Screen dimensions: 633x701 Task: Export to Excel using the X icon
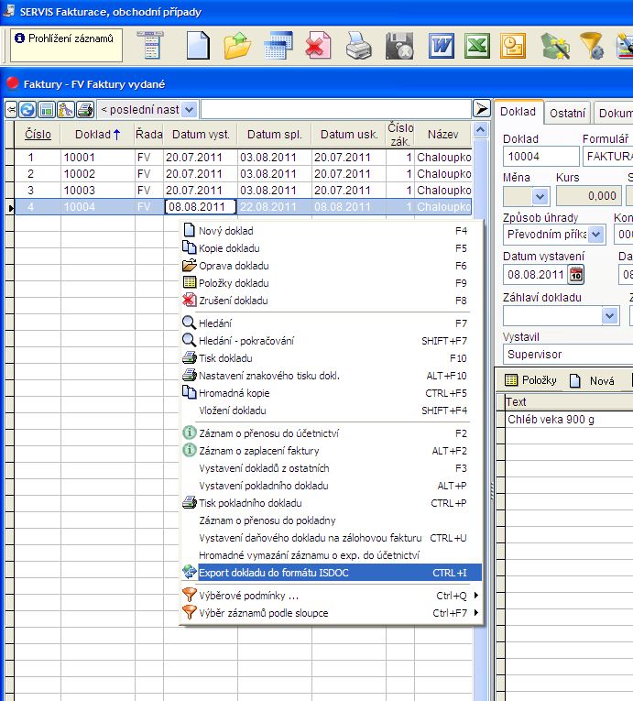click(475, 45)
